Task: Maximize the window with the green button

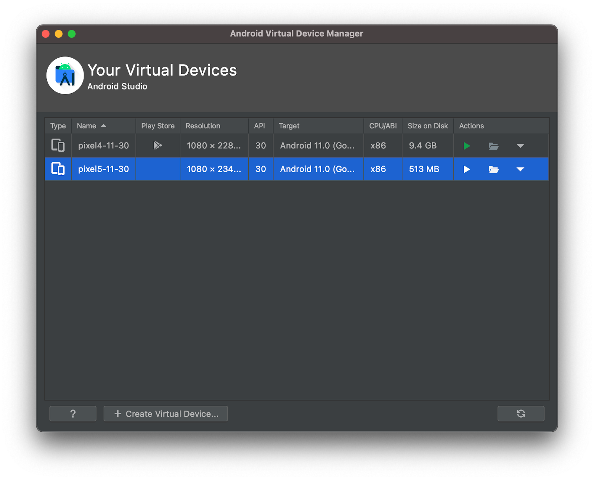Action: [72, 34]
